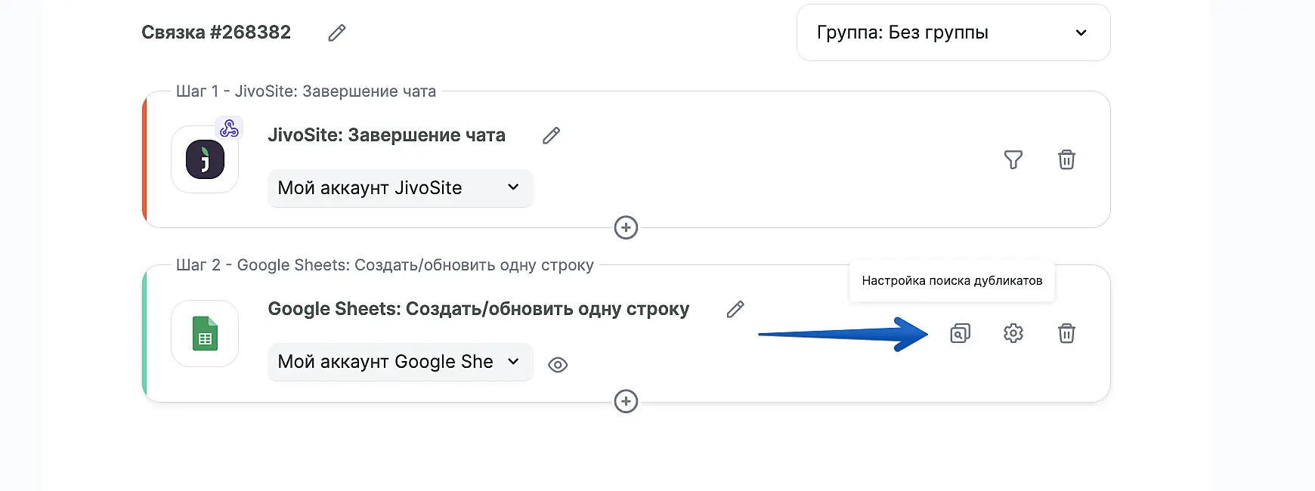The image size is (1315, 491).
Task: Click the Google Sheets app logo
Action: (x=205, y=334)
